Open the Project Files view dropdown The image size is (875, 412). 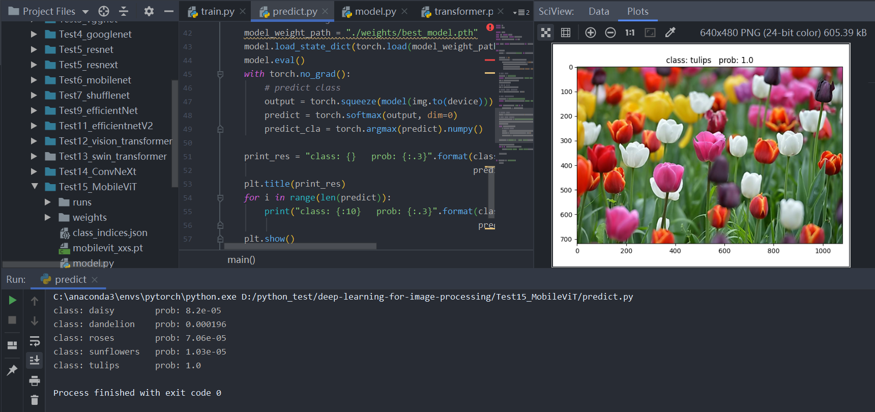point(85,12)
